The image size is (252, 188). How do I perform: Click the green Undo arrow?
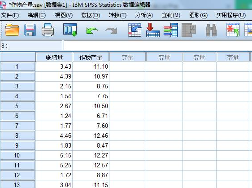pyautogui.click(x=92, y=31)
